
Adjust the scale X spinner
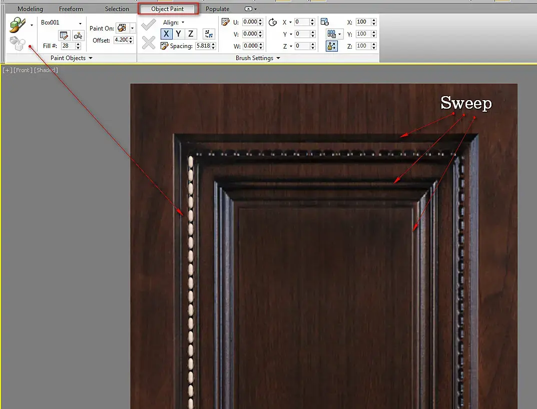[374, 22]
